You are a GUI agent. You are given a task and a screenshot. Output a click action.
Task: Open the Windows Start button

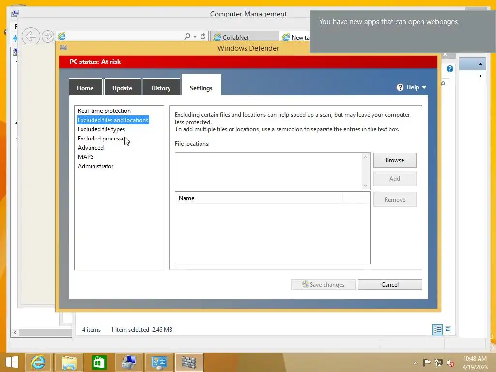point(12,362)
